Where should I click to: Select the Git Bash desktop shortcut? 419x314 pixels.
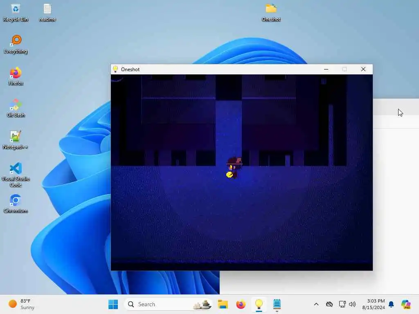[x=16, y=108]
